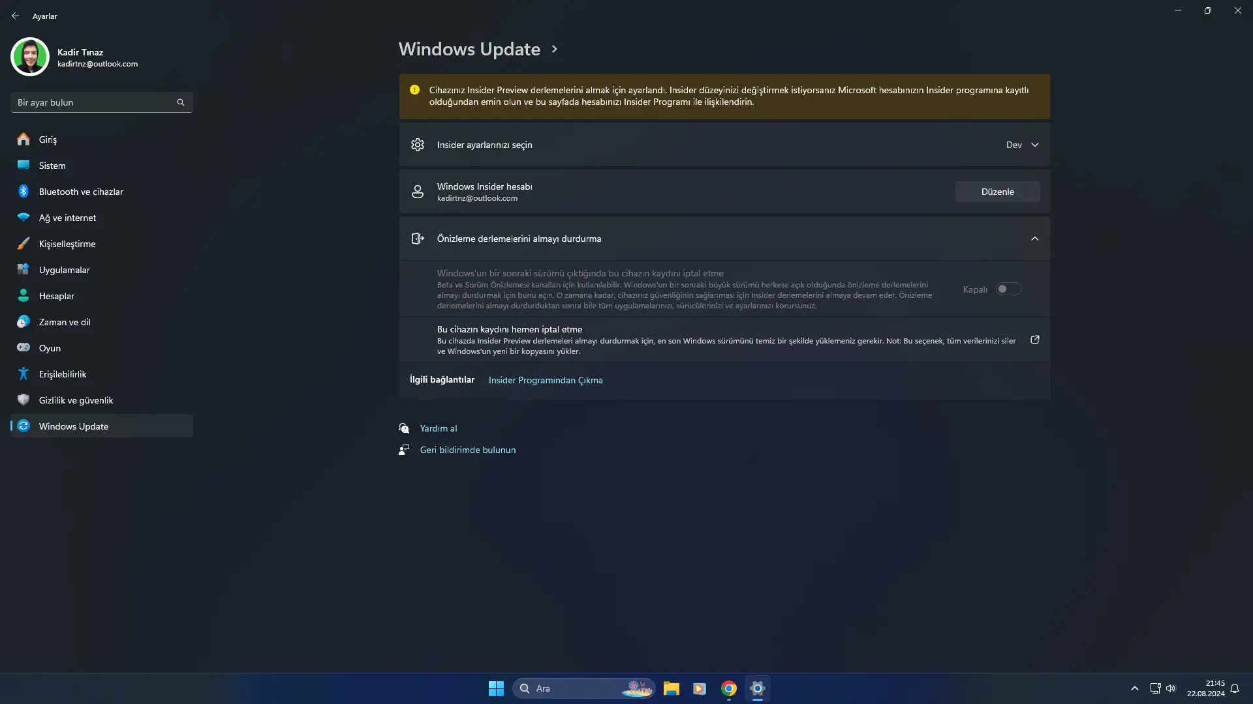The width and height of the screenshot is (1253, 704).
Task: Show hidden system tray icons
Action: coord(1135,688)
